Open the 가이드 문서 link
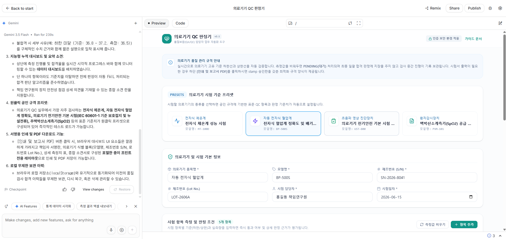This screenshot has width=506, height=239. [x=473, y=39]
